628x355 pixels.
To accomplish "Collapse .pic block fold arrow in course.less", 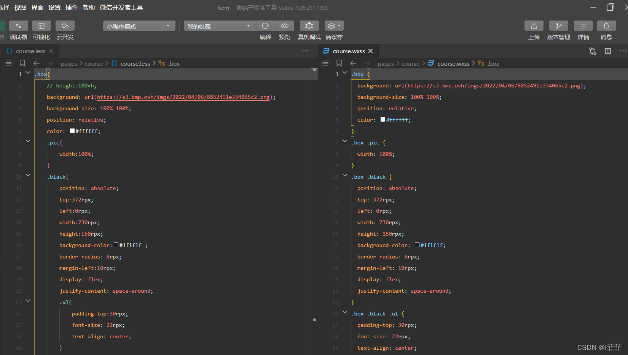I will (x=28, y=141).
